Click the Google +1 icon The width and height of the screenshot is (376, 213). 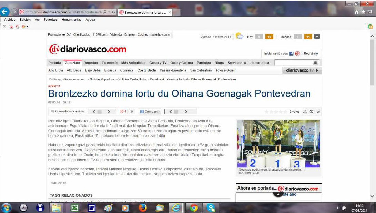[x=123, y=112]
